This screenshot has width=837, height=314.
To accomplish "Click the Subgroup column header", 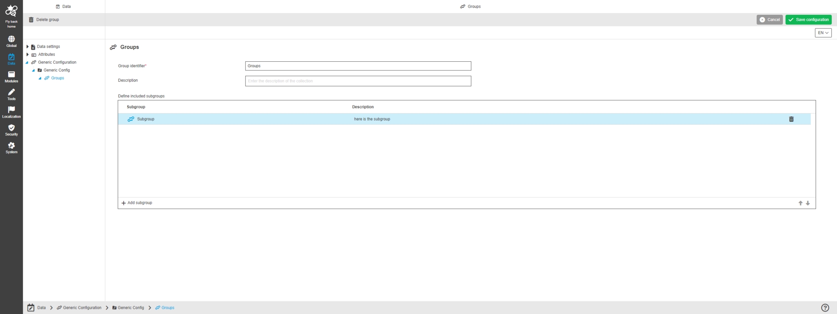I will pyautogui.click(x=136, y=107).
